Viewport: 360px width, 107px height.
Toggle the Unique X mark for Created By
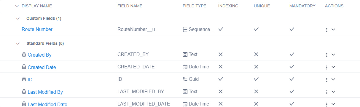256,54
